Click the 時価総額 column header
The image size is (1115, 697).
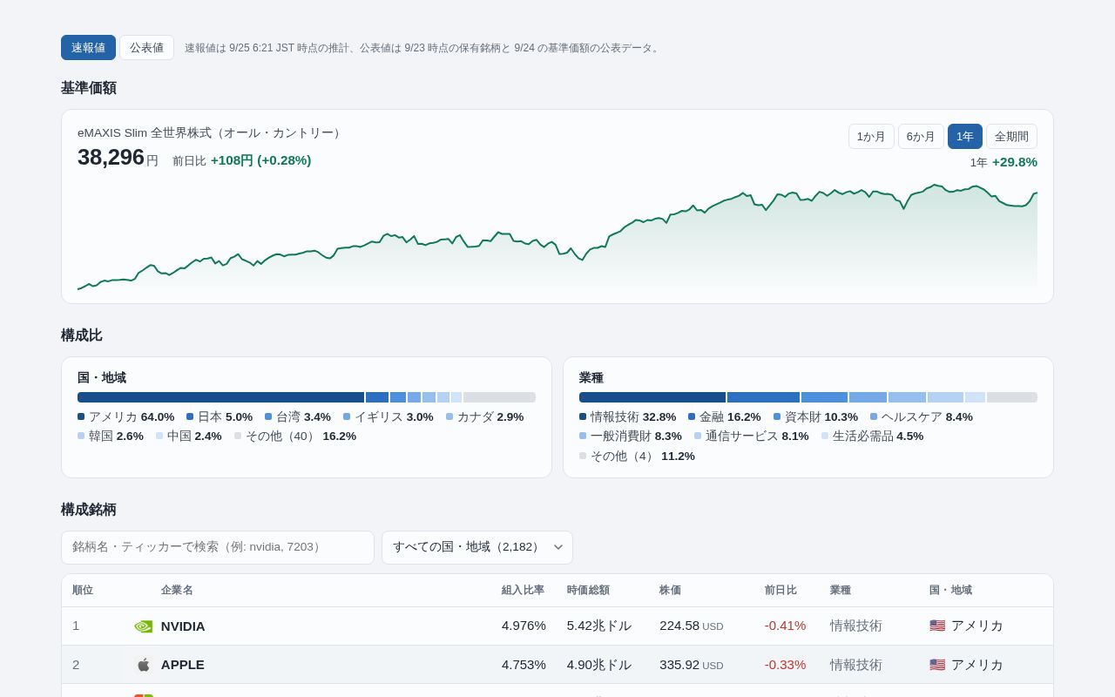point(588,591)
